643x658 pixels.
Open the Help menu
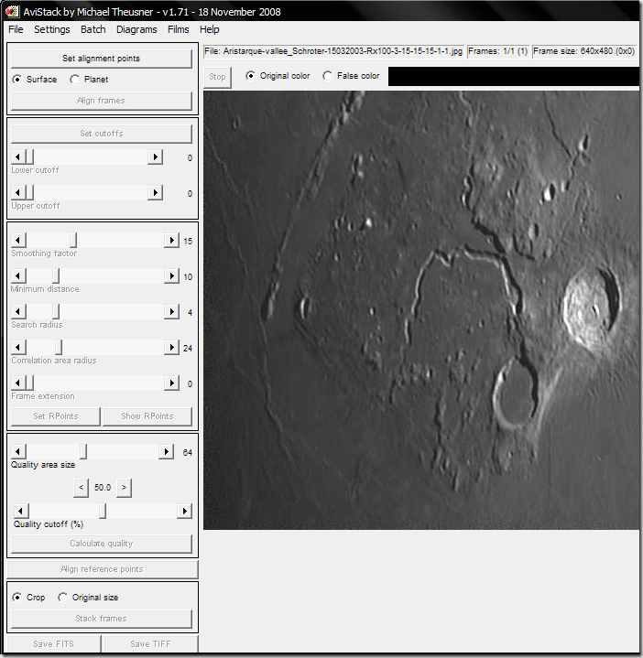pyautogui.click(x=210, y=29)
